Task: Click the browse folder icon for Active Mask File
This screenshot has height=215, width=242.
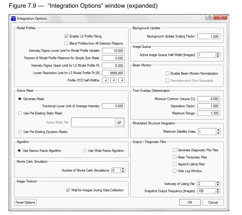Action: tap(119, 122)
